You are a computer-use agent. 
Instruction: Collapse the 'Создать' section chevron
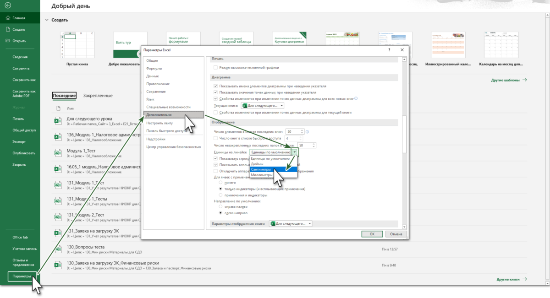[46, 20]
